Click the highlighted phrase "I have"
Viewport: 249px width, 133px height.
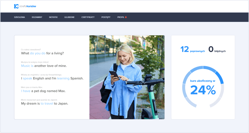click(26, 91)
